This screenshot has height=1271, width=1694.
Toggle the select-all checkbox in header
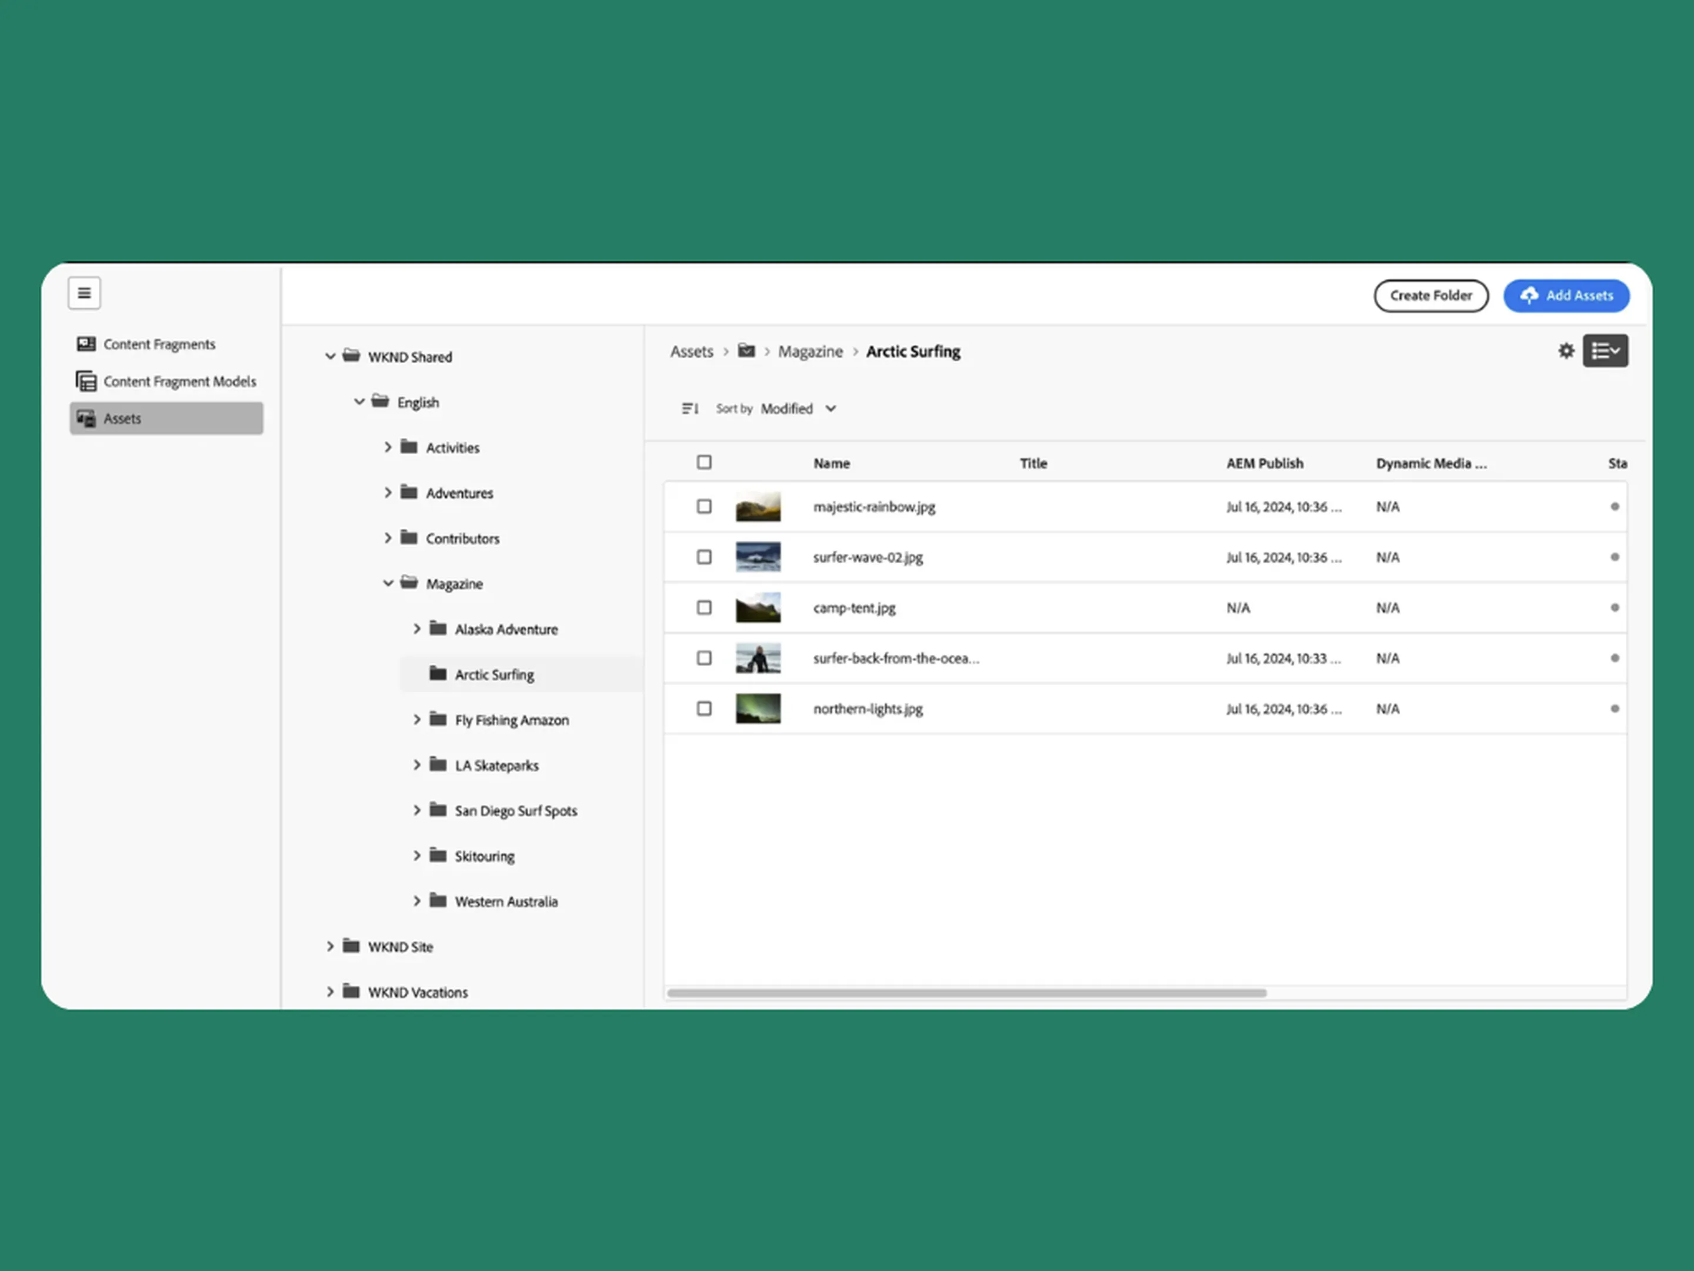coord(704,462)
